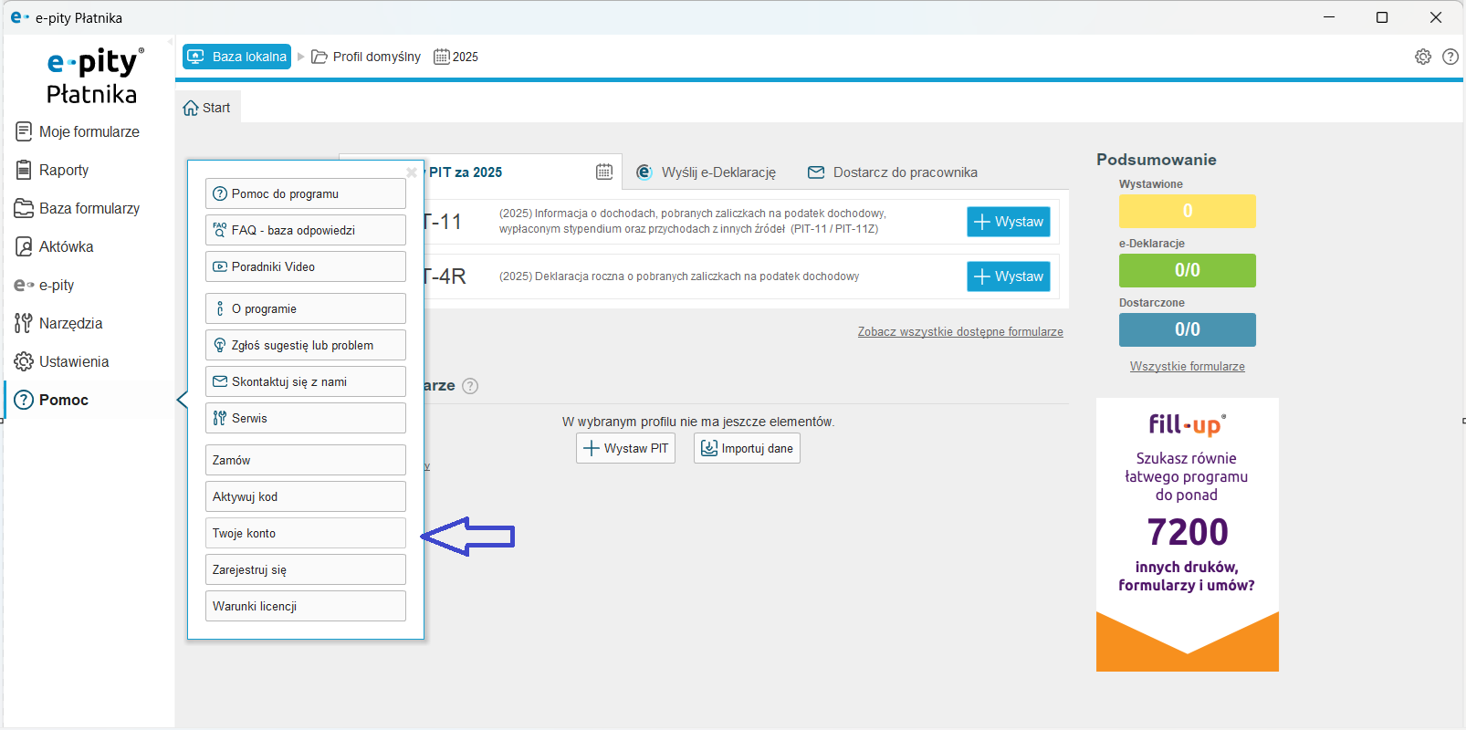
Task: Select Poradniki Video menu entry
Action: (x=305, y=266)
